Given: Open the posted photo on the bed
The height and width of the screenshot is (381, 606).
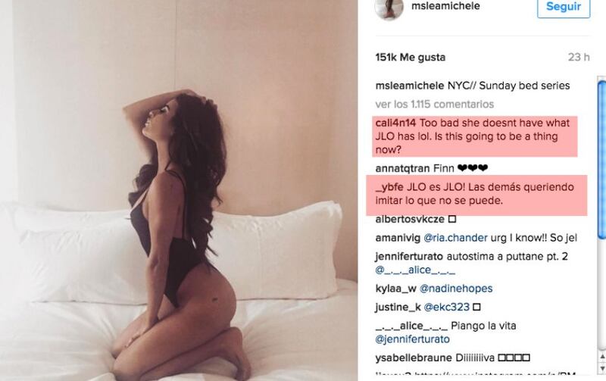Looking at the screenshot, I should pyautogui.click(x=179, y=191).
